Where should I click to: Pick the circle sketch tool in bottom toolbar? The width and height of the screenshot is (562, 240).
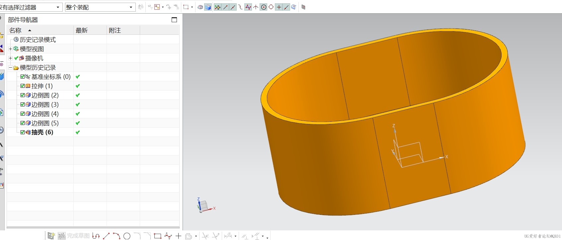pyautogui.click(x=127, y=236)
